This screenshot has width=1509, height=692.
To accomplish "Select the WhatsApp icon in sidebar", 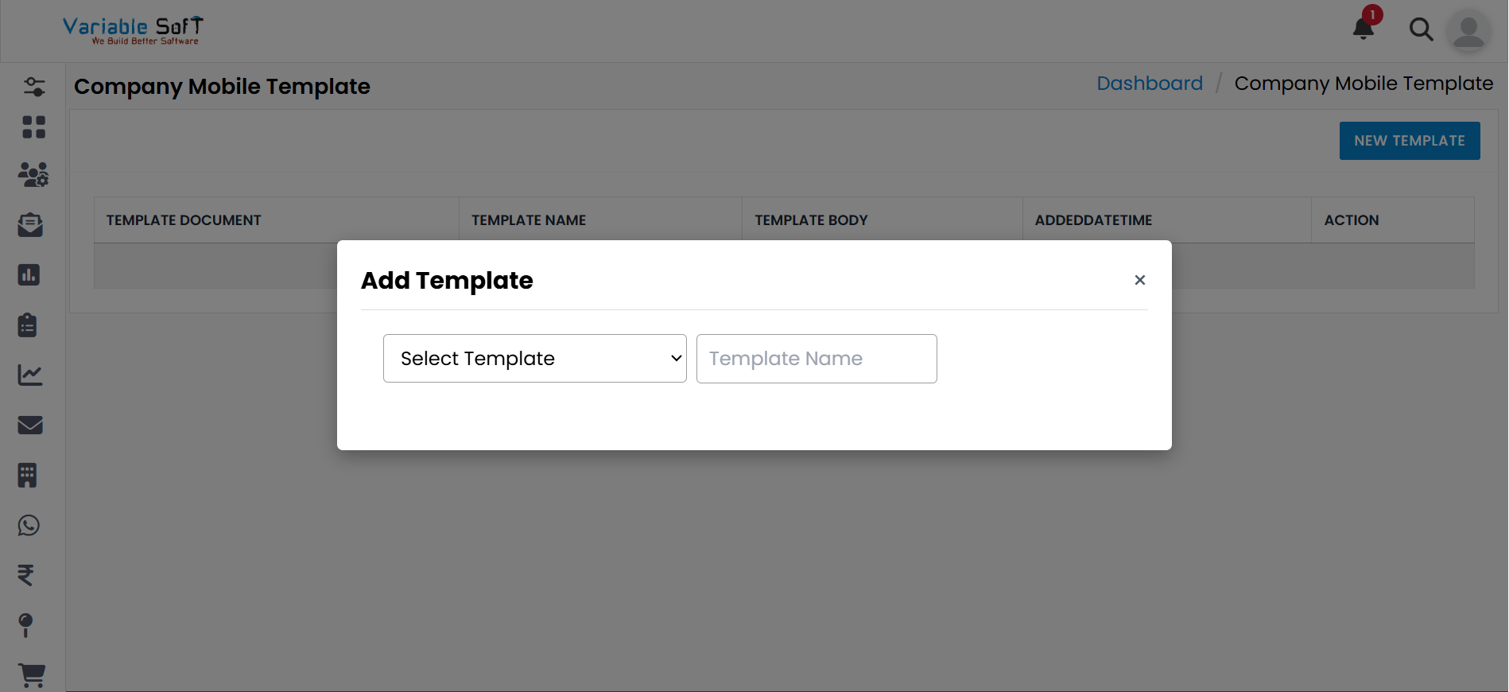I will (29, 526).
